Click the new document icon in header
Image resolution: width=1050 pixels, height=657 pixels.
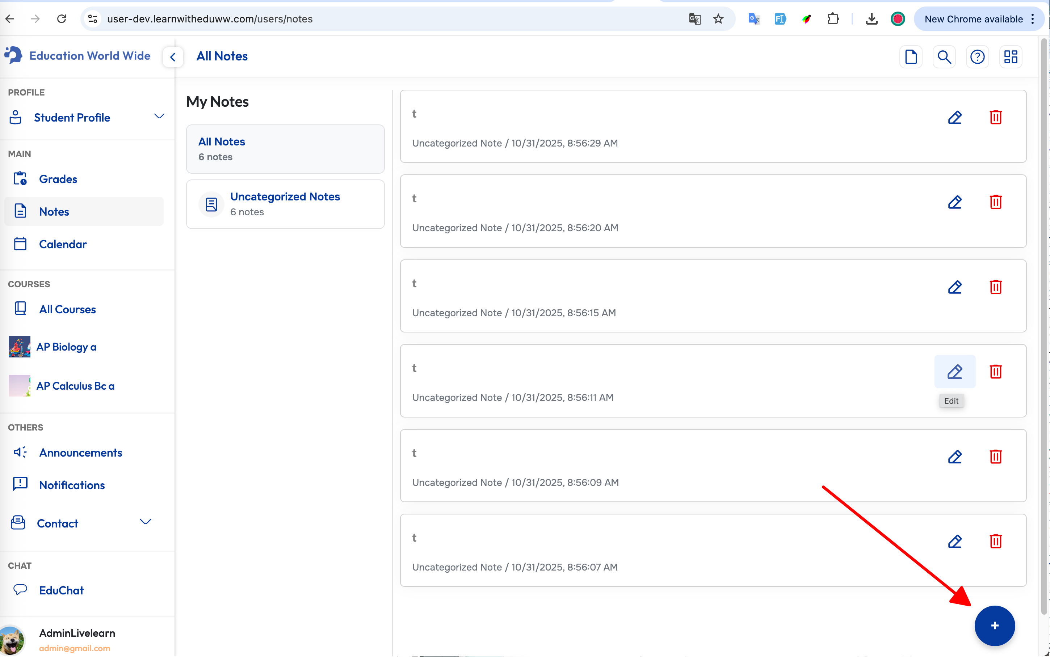click(x=911, y=57)
